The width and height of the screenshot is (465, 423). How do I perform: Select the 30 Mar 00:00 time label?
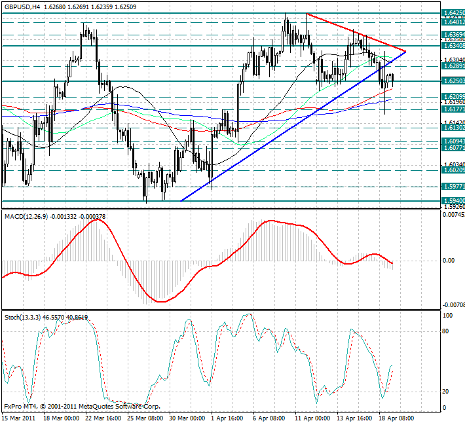[187, 418]
